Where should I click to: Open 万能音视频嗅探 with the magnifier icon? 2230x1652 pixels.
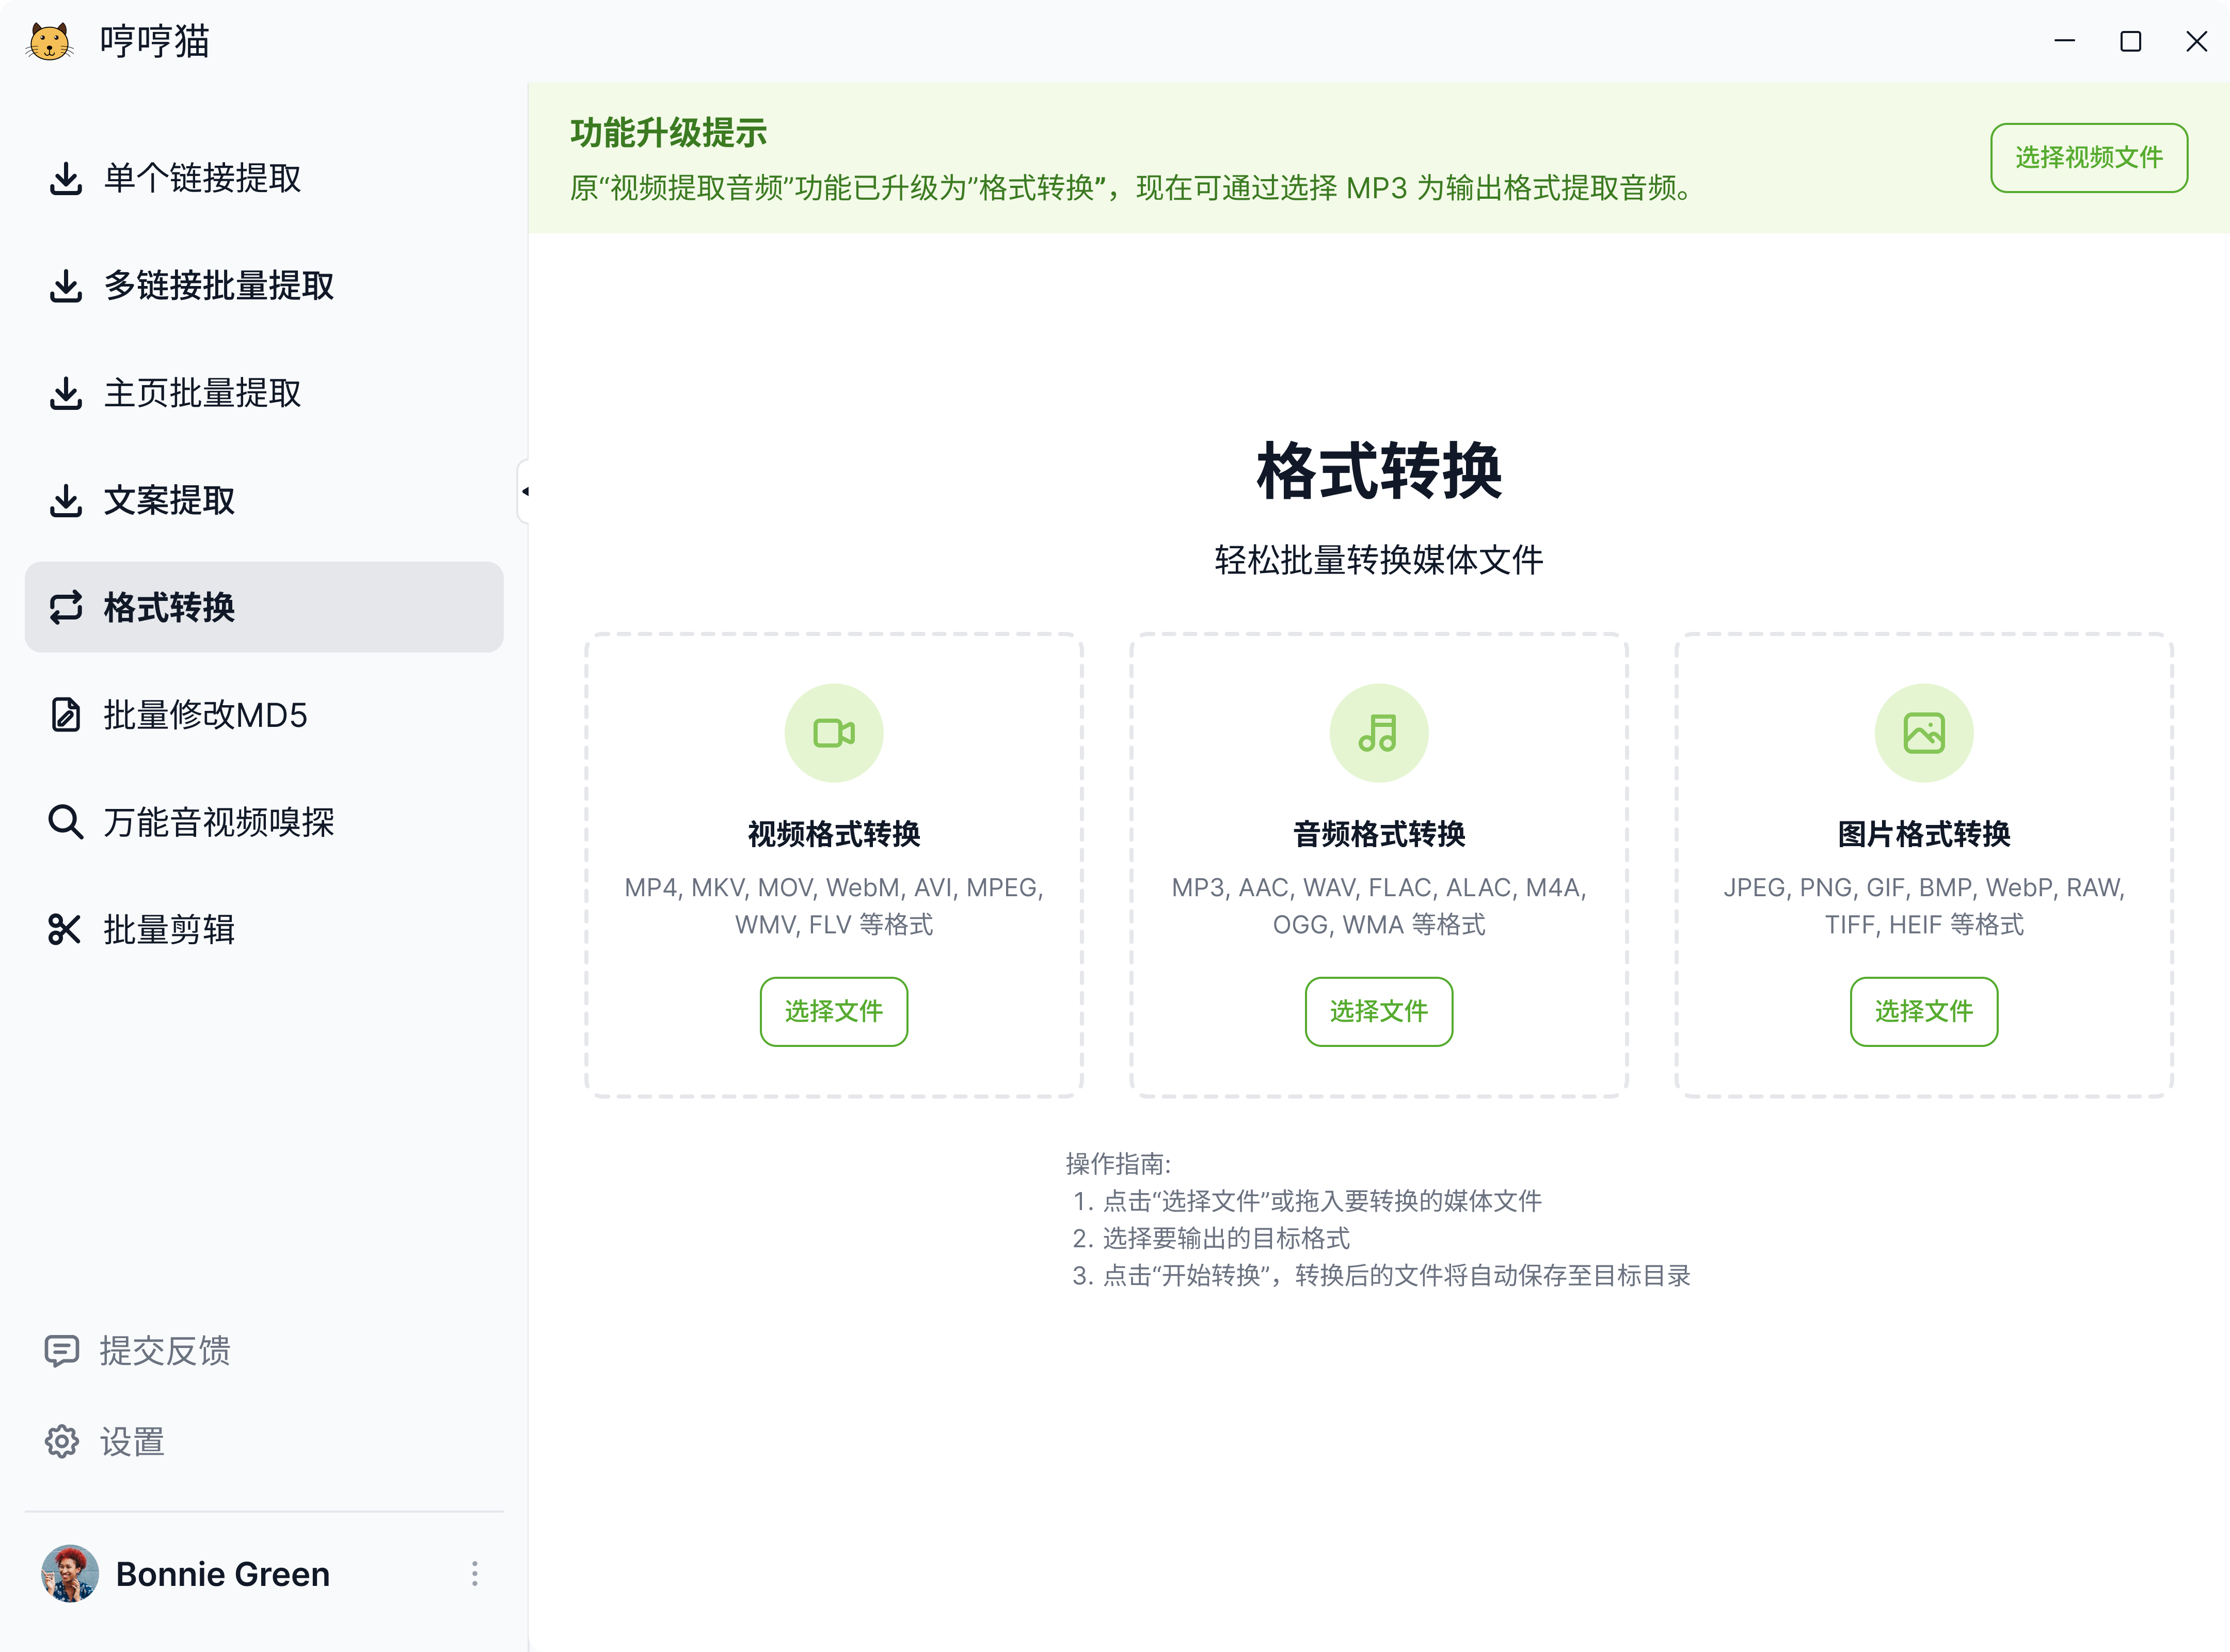click(x=65, y=822)
